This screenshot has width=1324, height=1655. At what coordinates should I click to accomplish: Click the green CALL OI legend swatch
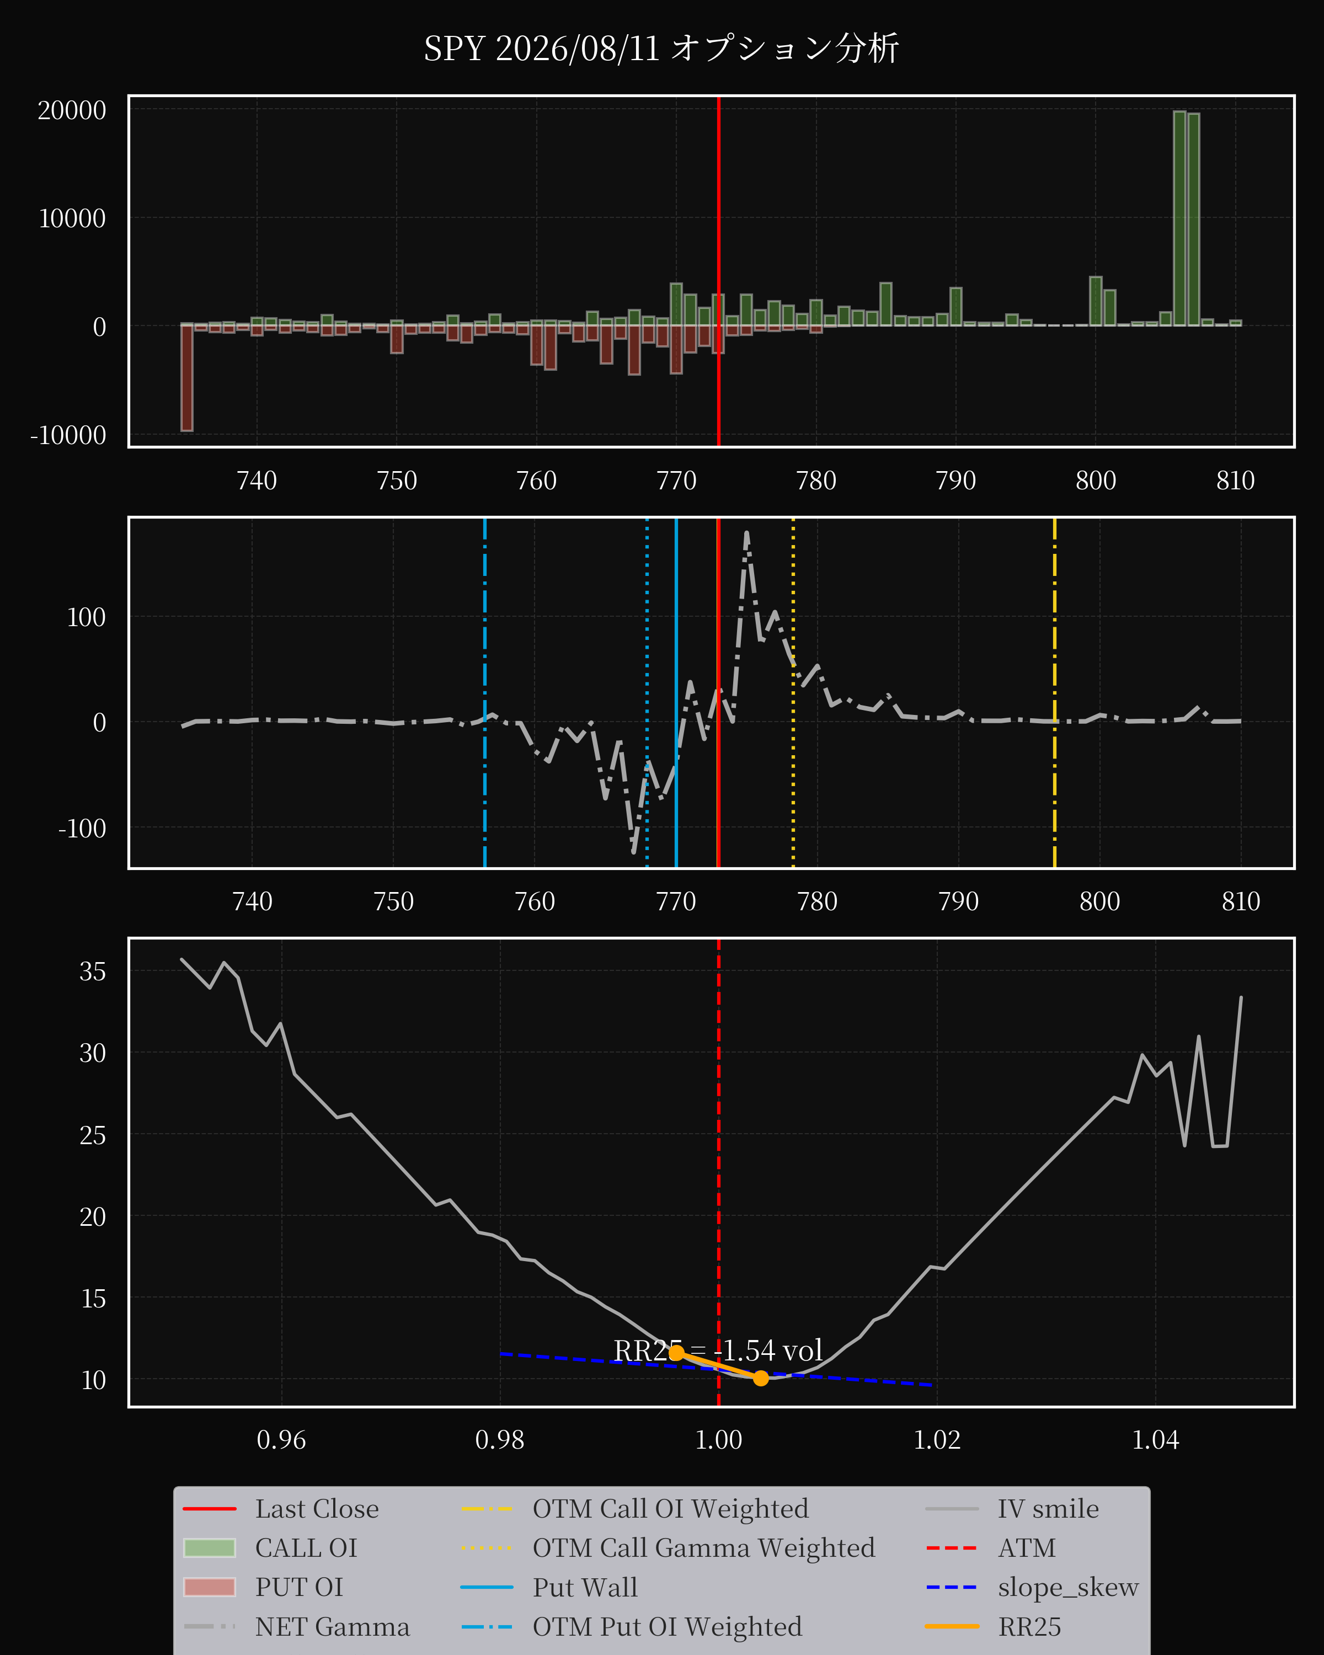[210, 1549]
